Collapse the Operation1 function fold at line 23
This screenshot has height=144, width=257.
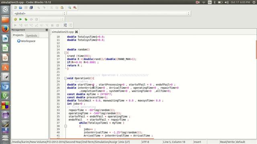tap(65, 78)
